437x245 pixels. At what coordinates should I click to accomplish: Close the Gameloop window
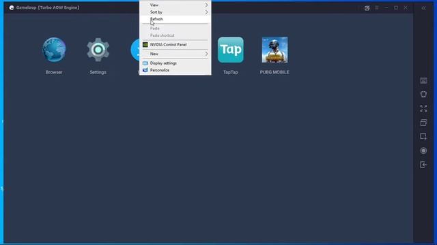[x=406, y=7]
